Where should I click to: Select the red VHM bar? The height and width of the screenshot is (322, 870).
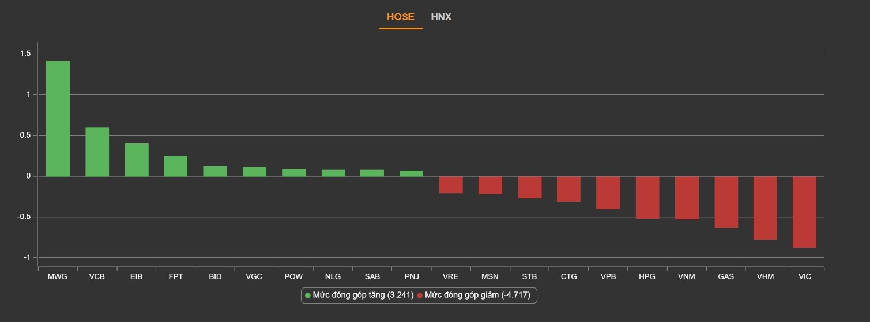[x=765, y=207]
